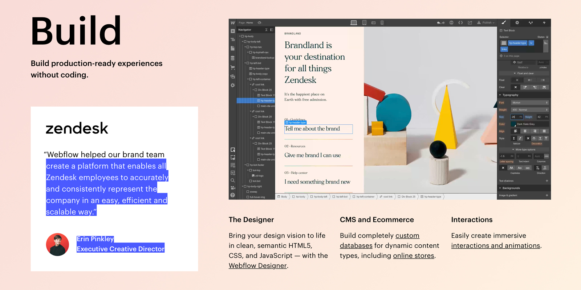Set Clear to none X button
The image size is (581, 290).
515,87
